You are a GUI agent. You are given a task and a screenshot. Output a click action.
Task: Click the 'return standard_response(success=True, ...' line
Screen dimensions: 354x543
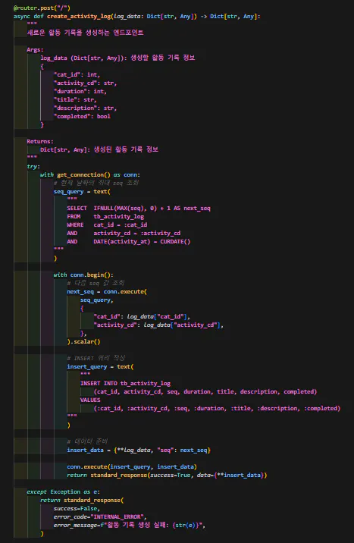coord(167,475)
